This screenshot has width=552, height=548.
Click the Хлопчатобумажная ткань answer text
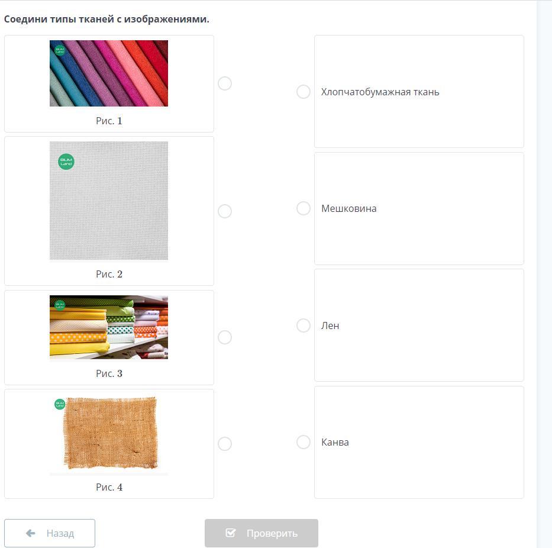point(380,92)
